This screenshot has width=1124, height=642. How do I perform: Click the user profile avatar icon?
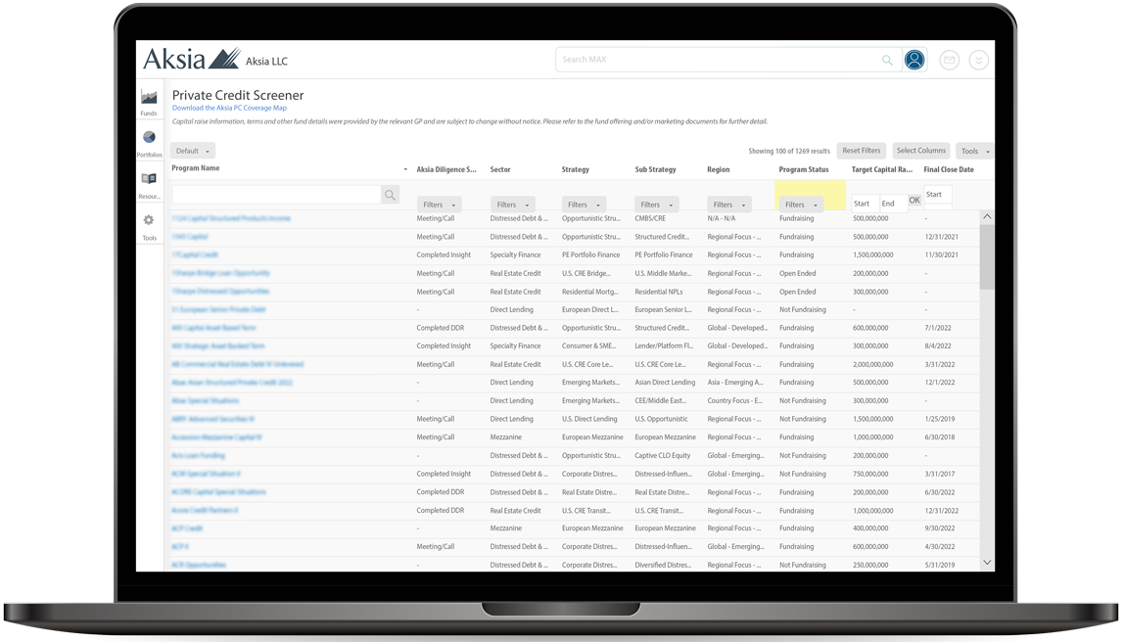coord(913,61)
